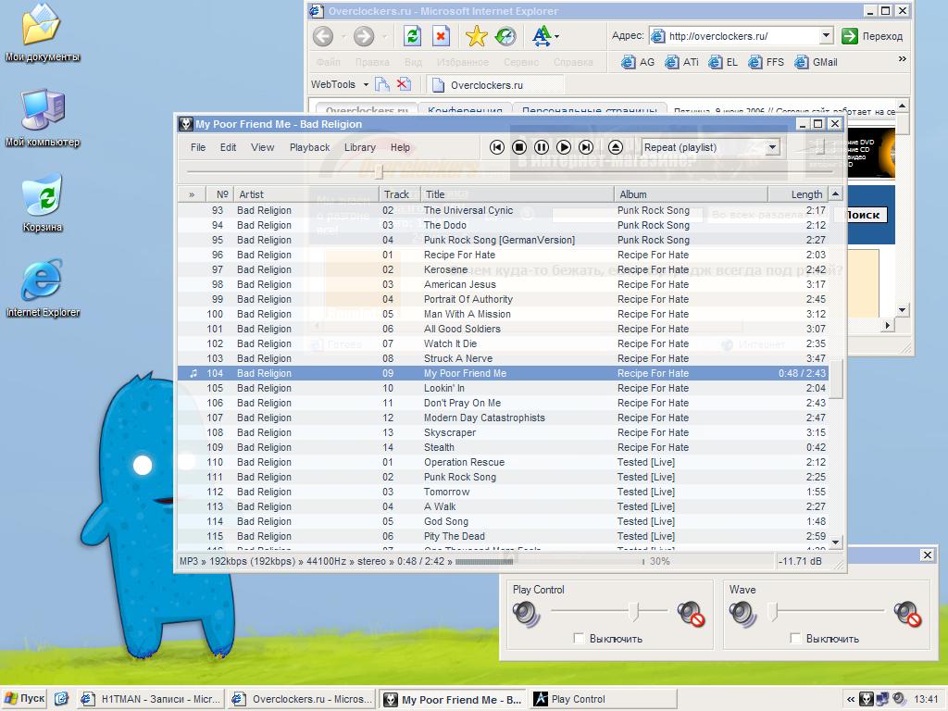
Task: Open the View menu in player
Action: pos(262,147)
